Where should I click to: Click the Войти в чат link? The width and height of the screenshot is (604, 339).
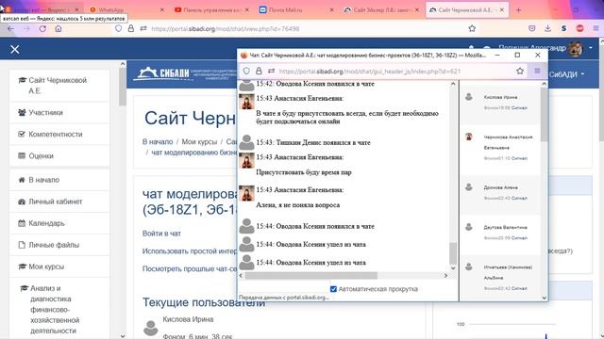click(161, 234)
